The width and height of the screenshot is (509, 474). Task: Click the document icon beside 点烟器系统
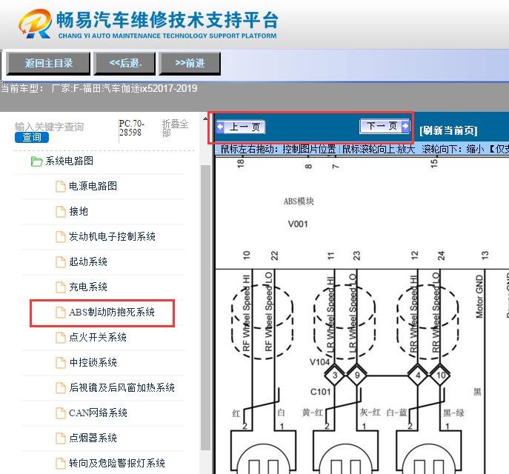coord(60,438)
